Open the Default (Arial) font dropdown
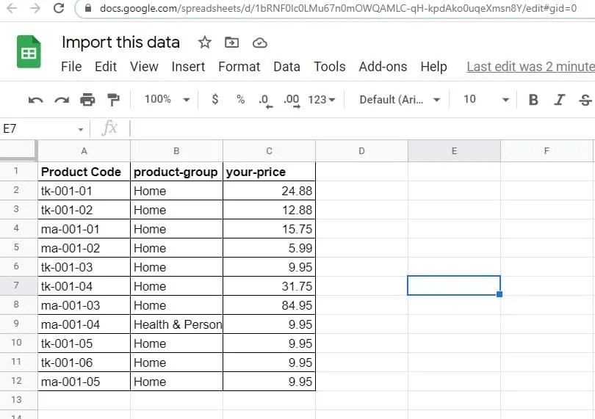The image size is (595, 419). pos(400,99)
